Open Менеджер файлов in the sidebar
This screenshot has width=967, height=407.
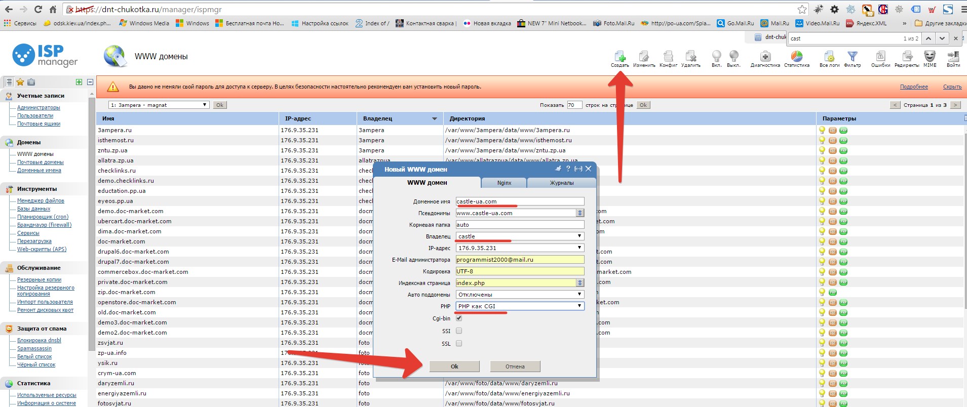click(x=41, y=200)
